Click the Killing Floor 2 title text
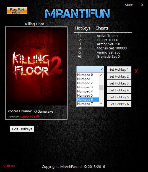The height and width of the screenshot is (172, 148). (36, 24)
